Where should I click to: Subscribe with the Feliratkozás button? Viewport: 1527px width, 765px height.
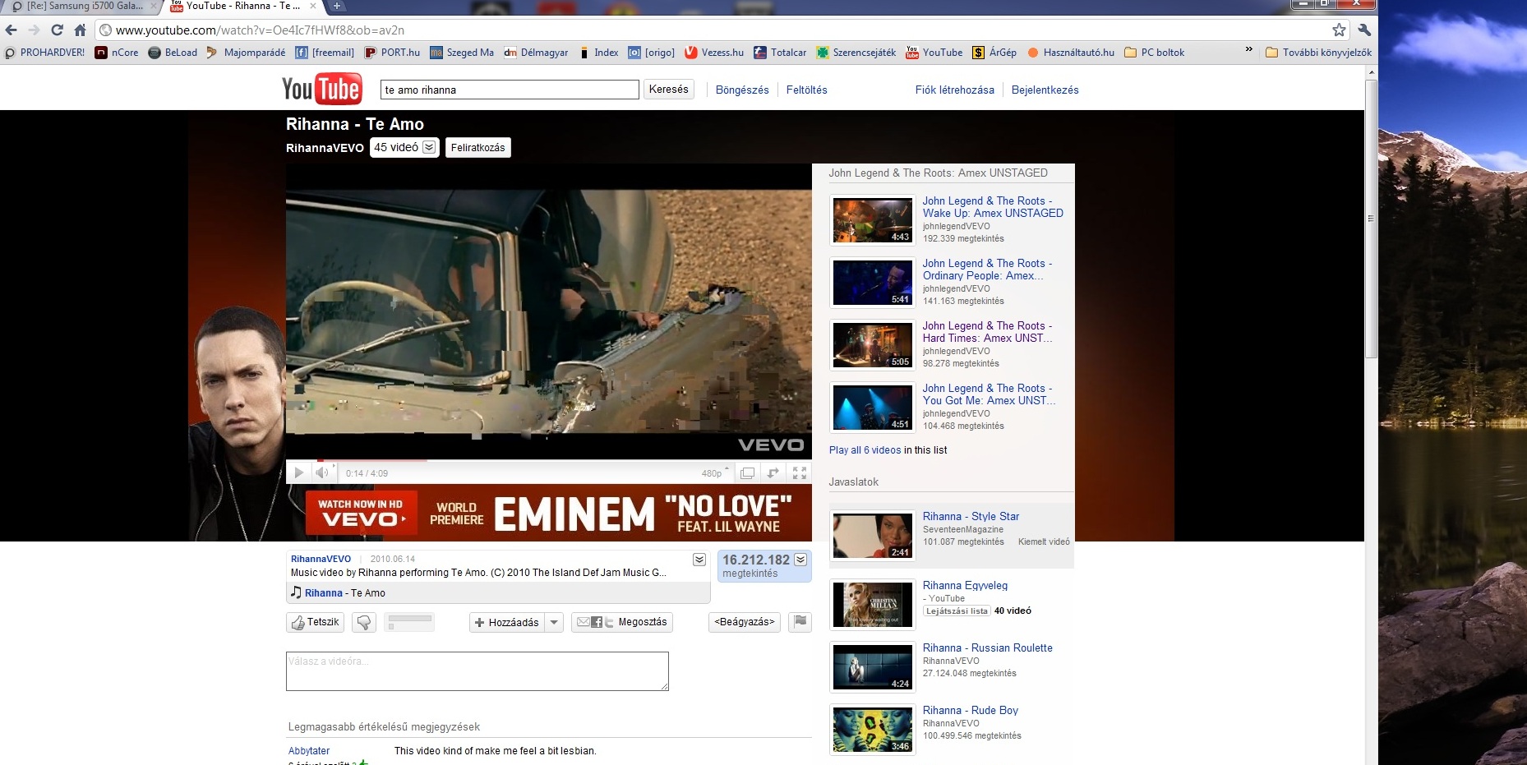pyautogui.click(x=478, y=147)
